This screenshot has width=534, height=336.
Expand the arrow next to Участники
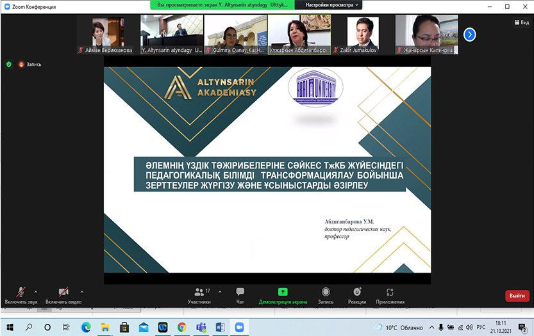(x=220, y=291)
